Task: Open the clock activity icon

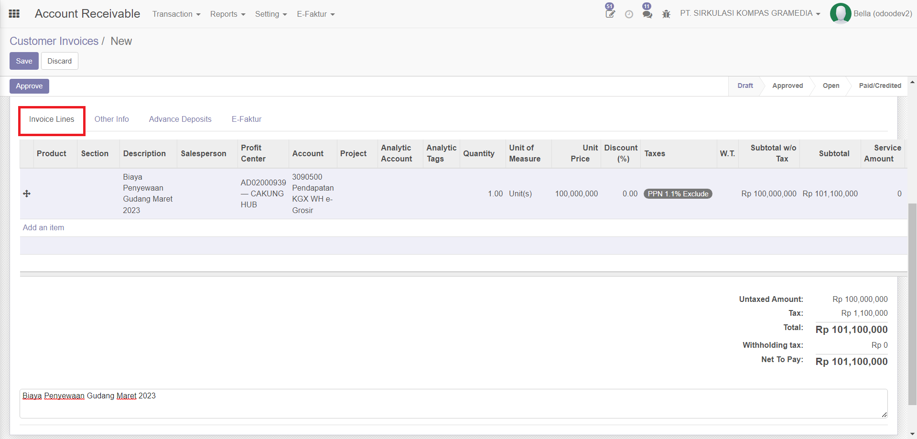Action: point(629,14)
